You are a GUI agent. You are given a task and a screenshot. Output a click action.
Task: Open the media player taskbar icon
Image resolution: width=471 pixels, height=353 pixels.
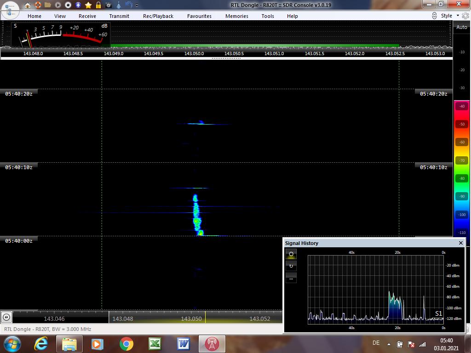pyautogui.click(x=98, y=344)
